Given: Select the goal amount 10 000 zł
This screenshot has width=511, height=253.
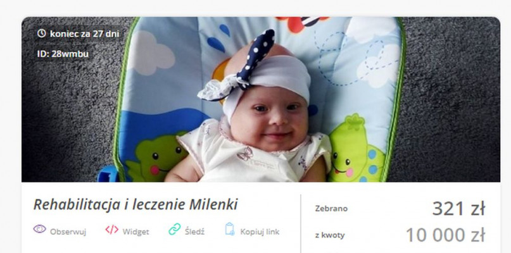Looking at the screenshot, I should coord(445,235).
